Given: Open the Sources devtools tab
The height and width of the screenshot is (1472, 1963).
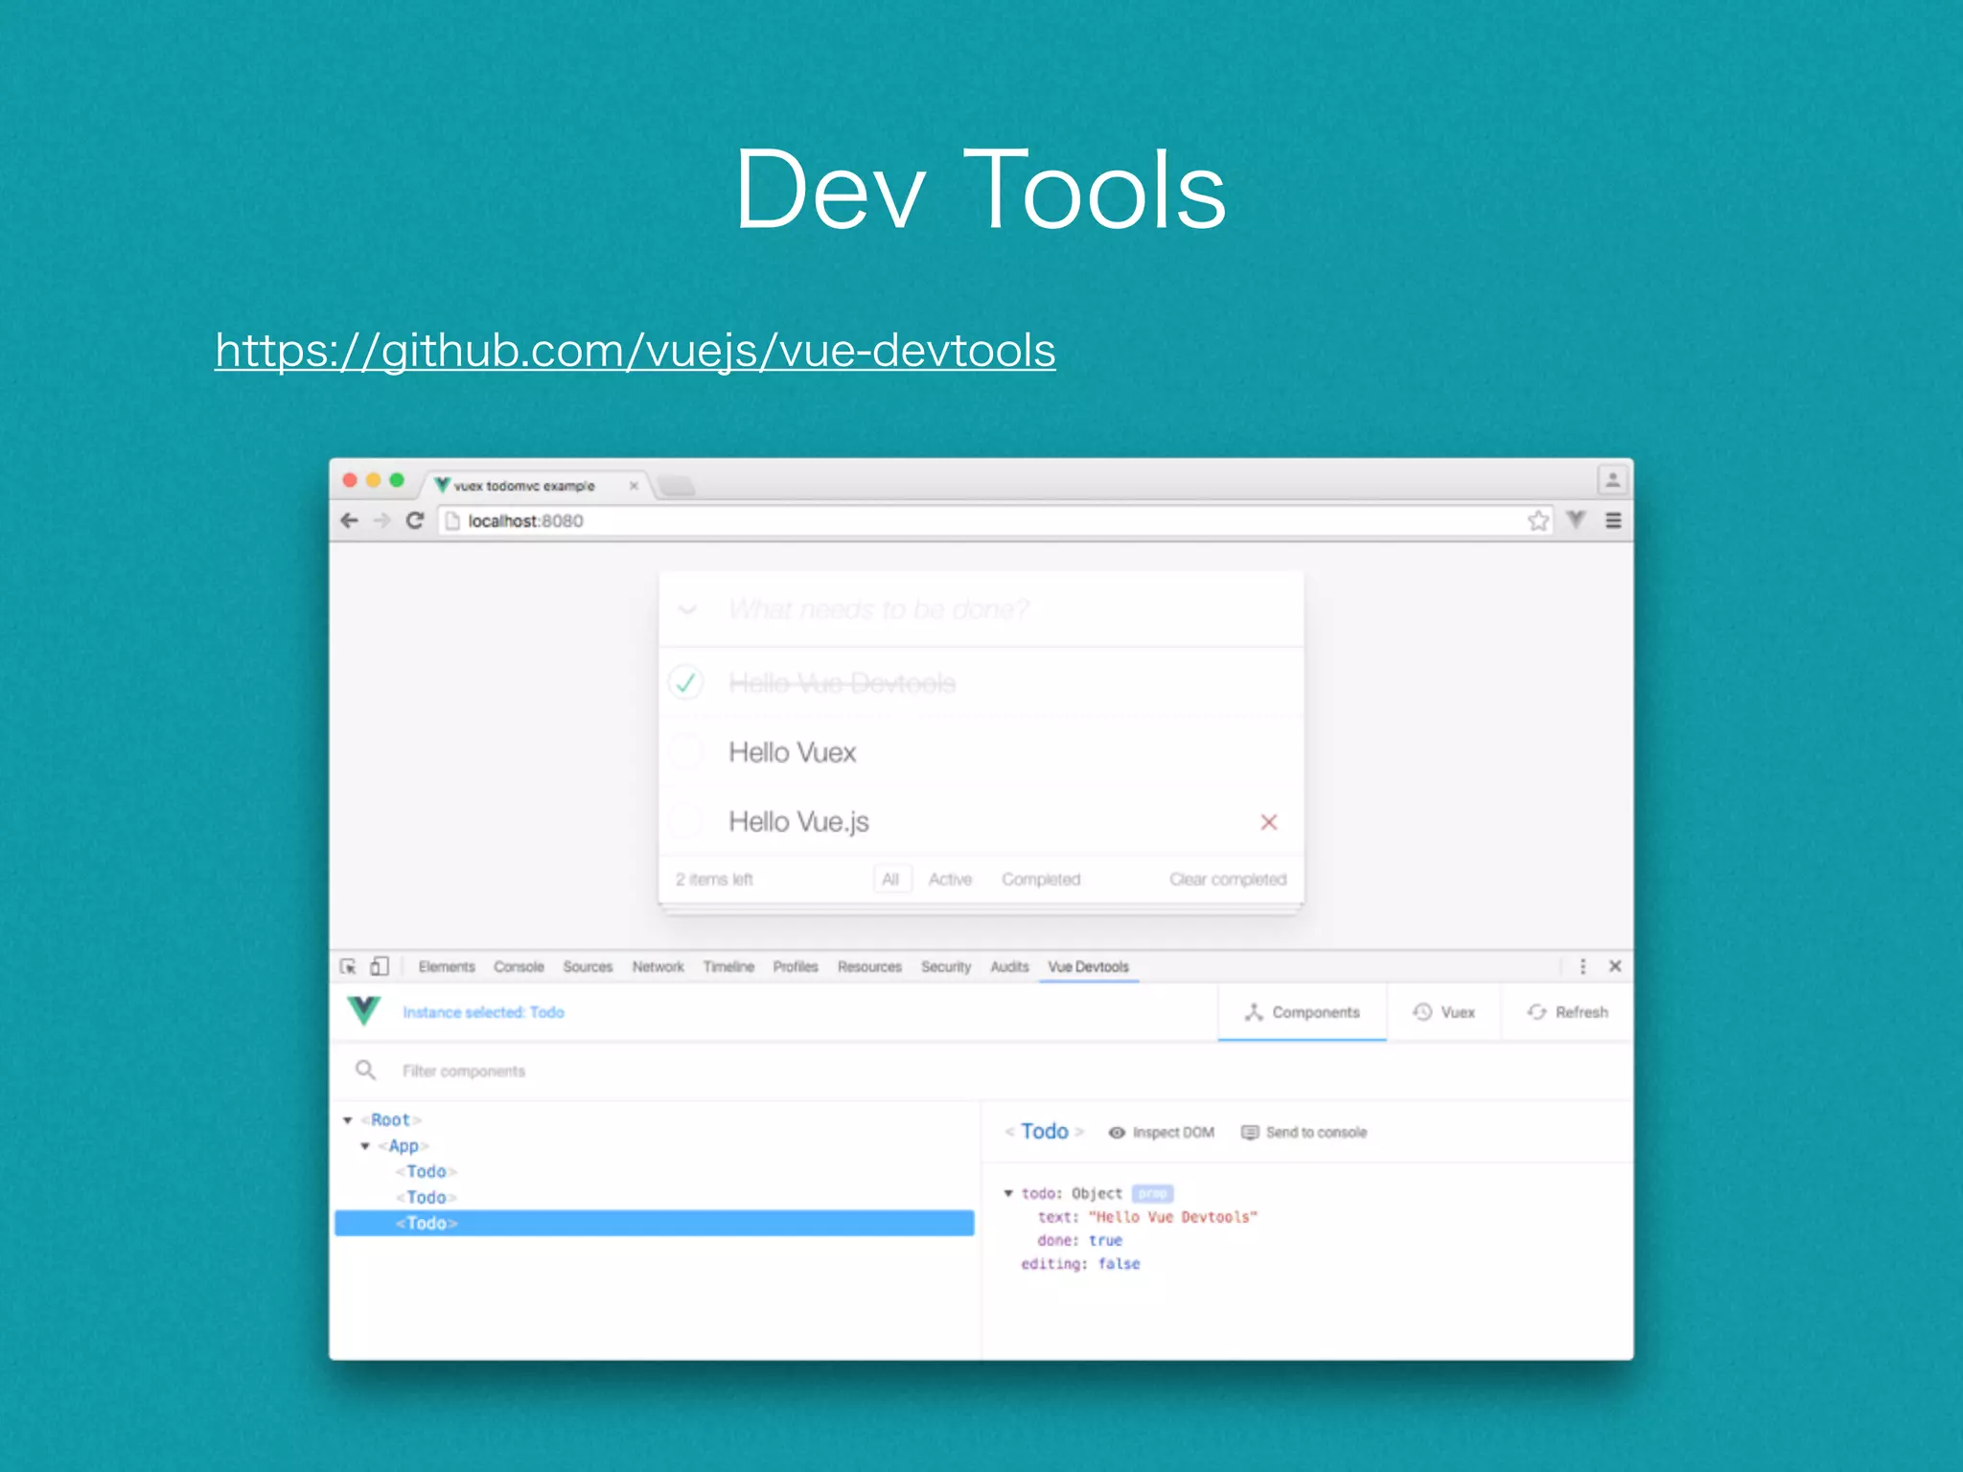Looking at the screenshot, I should click(588, 967).
